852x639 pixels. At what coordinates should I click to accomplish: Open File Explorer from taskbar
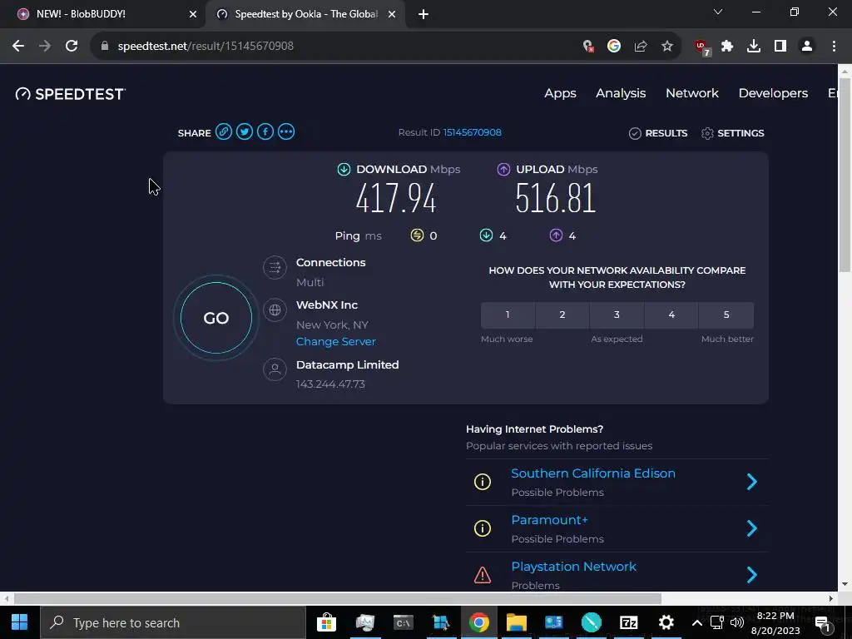click(516, 622)
